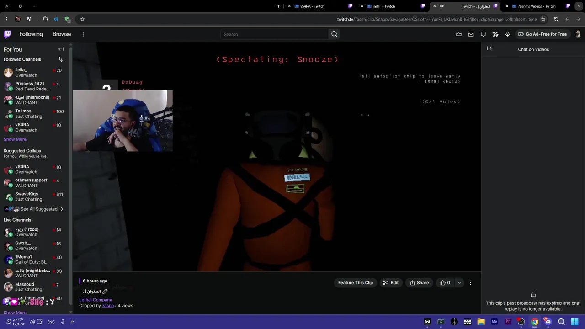Click the Share clip button
Viewport: 585px width, 329px height.
click(x=420, y=283)
